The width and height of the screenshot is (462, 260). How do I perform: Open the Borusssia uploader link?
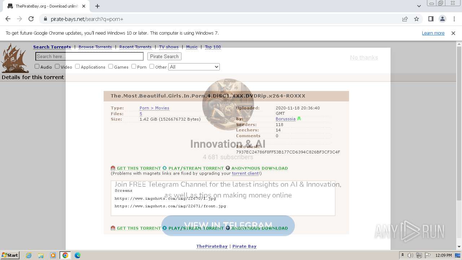[x=286, y=119]
